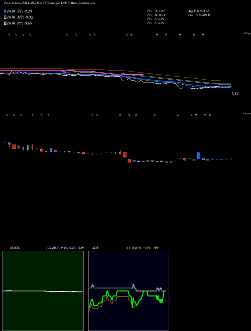Image resolution: width=251 pixels, height=331 pixels.
Task: Select the 'DOW ST: 0.23' legend text
Action: pos(20,11)
